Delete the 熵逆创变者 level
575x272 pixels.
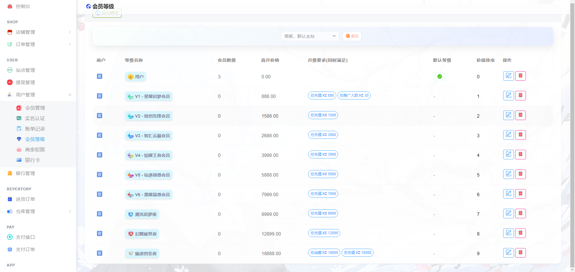[x=520, y=253]
